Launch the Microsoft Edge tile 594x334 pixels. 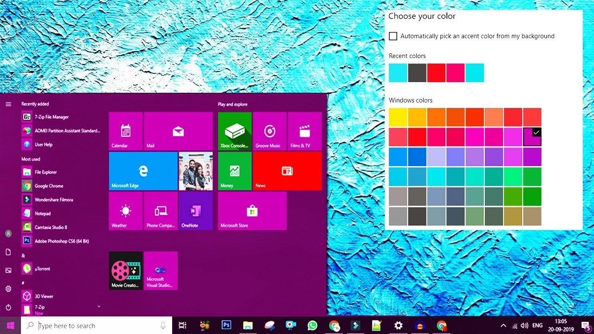click(x=143, y=171)
